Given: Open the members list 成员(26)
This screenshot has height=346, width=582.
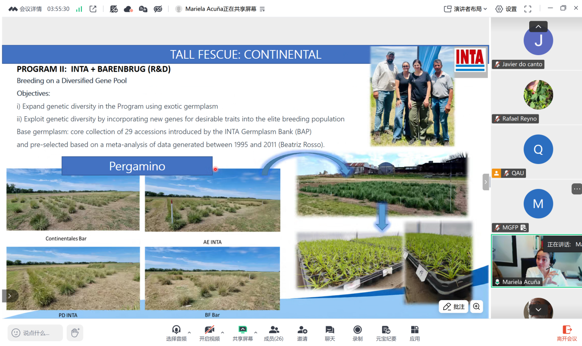Looking at the screenshot, I should pos(273,333).
